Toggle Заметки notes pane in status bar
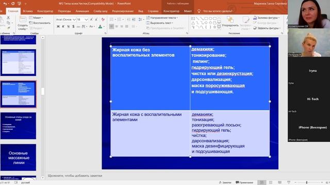330x185 pixels. coord(225,182)
